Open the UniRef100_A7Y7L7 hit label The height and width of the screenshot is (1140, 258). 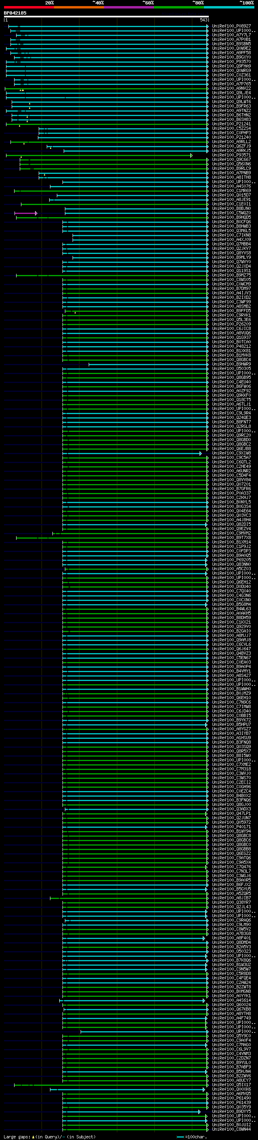pos(231,35)
